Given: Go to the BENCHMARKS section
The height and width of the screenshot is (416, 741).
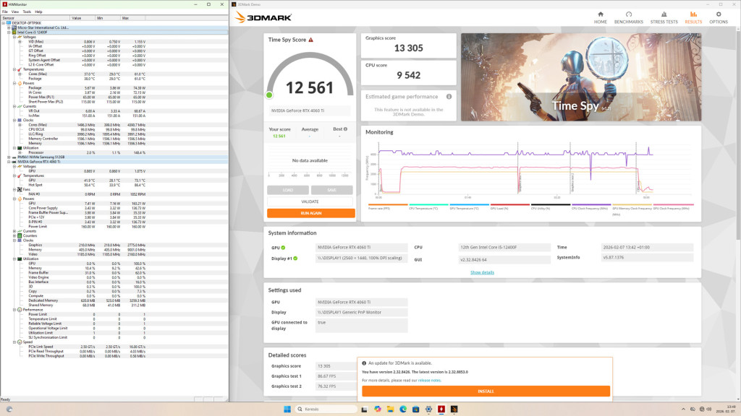Looking at the screenshot, I should pos(629,17).
